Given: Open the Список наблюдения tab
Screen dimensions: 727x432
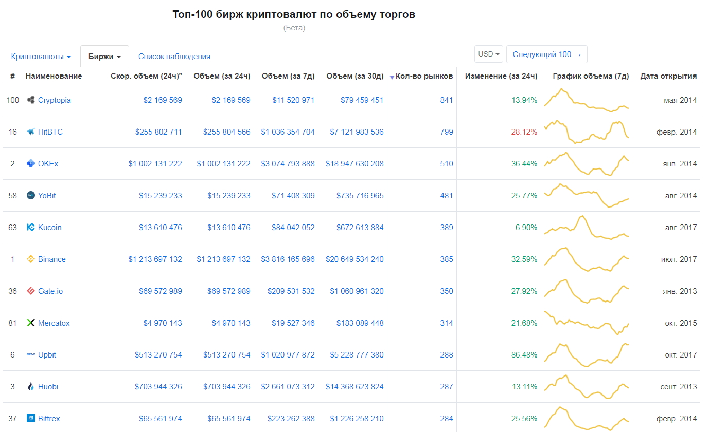Looking at the screenshot, I should [174, 57].
